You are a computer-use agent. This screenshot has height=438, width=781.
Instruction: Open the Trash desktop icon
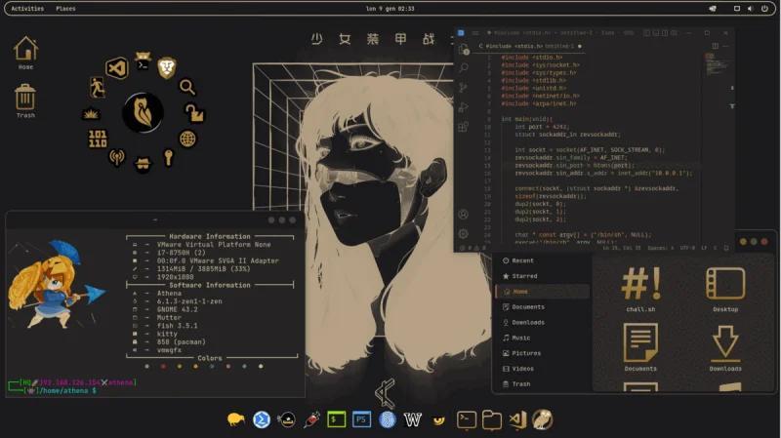[x=25, y=101]
